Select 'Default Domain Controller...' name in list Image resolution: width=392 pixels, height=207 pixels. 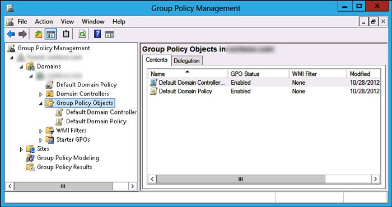(x=192, y=83)
